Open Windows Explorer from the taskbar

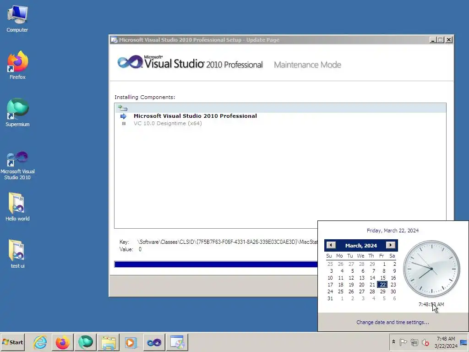[108, 342]
